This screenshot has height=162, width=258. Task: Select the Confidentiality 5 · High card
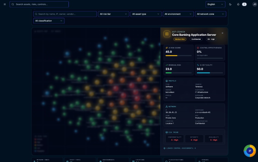point(175,139)
